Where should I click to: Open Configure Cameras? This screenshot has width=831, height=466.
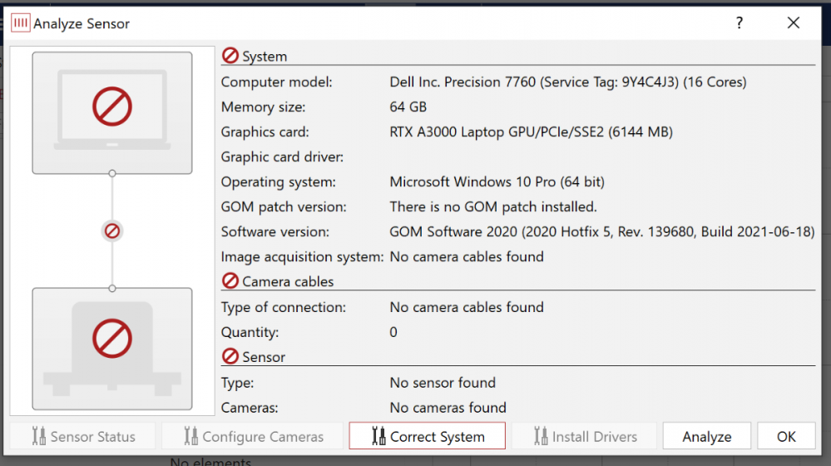[252, 436]
